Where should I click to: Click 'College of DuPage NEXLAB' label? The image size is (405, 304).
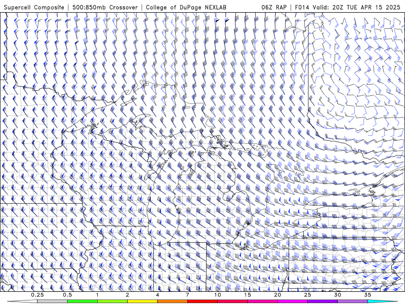point(186,8)
